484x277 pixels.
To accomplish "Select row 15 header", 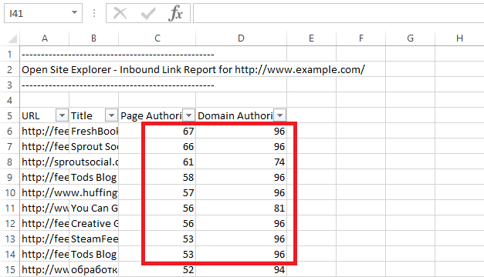I will [x=10, y=269].
